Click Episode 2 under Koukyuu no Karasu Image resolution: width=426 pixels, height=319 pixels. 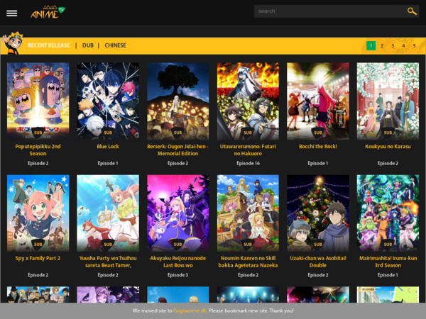(x=388, y=163)
